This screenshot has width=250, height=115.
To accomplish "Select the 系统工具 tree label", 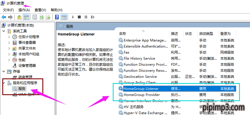I will pos(20,31).
